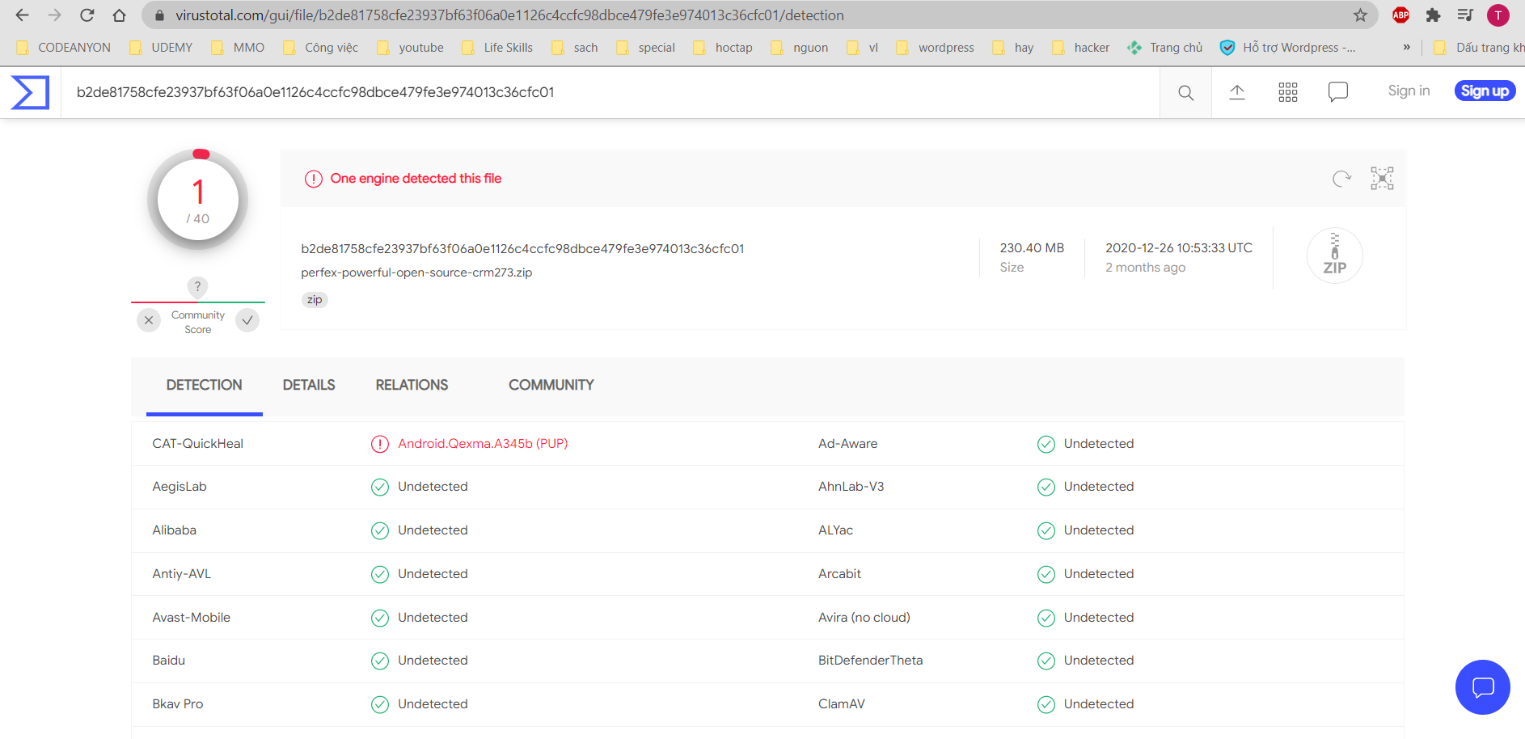Image resolution: width=1525 pixels, height=739 pixels.
Task: Click the zip tag label
Action: point(315,300)
